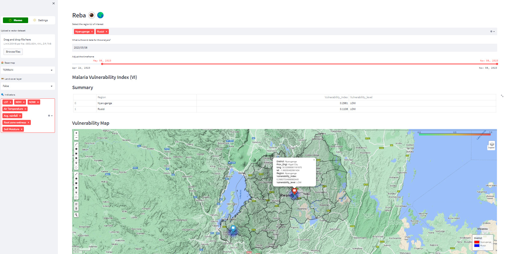The height and width of the screenshot is (254, 505).
Task: Open the map search magnifier tool
Action: click(76, 215)
